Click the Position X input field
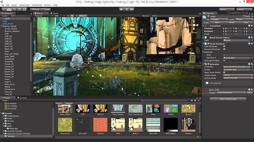Image resolution: width=254 pixels, height=142 pixels. (228, 28)
